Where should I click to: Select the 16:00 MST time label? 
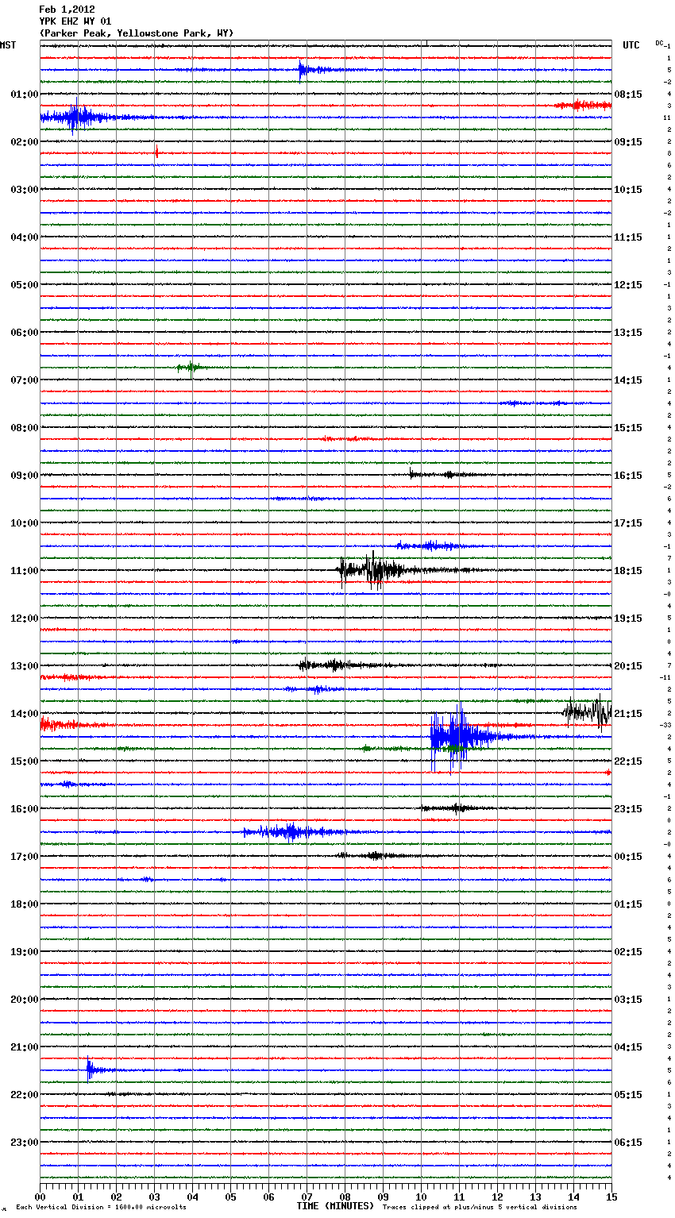[25, 809]
